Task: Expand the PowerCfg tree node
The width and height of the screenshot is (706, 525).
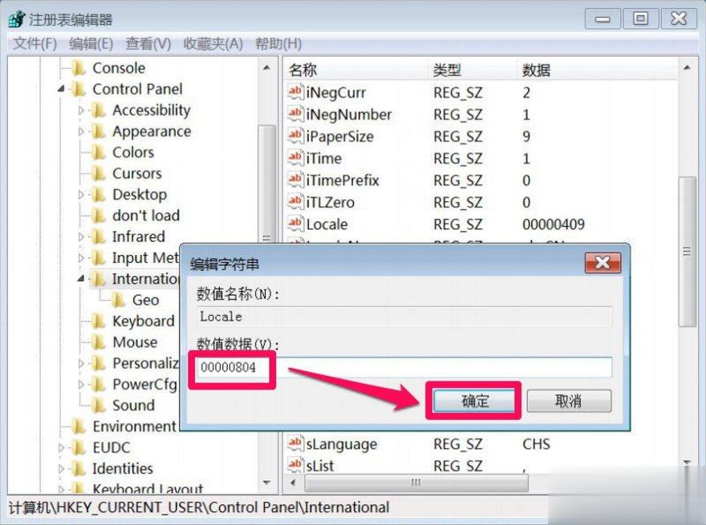Action: 81,384
